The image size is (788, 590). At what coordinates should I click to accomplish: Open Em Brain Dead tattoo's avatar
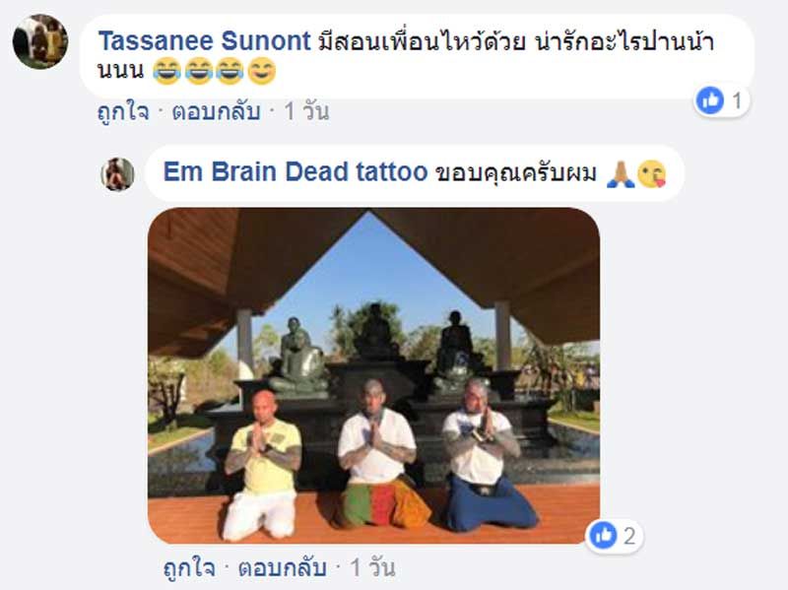click(117, 174)
